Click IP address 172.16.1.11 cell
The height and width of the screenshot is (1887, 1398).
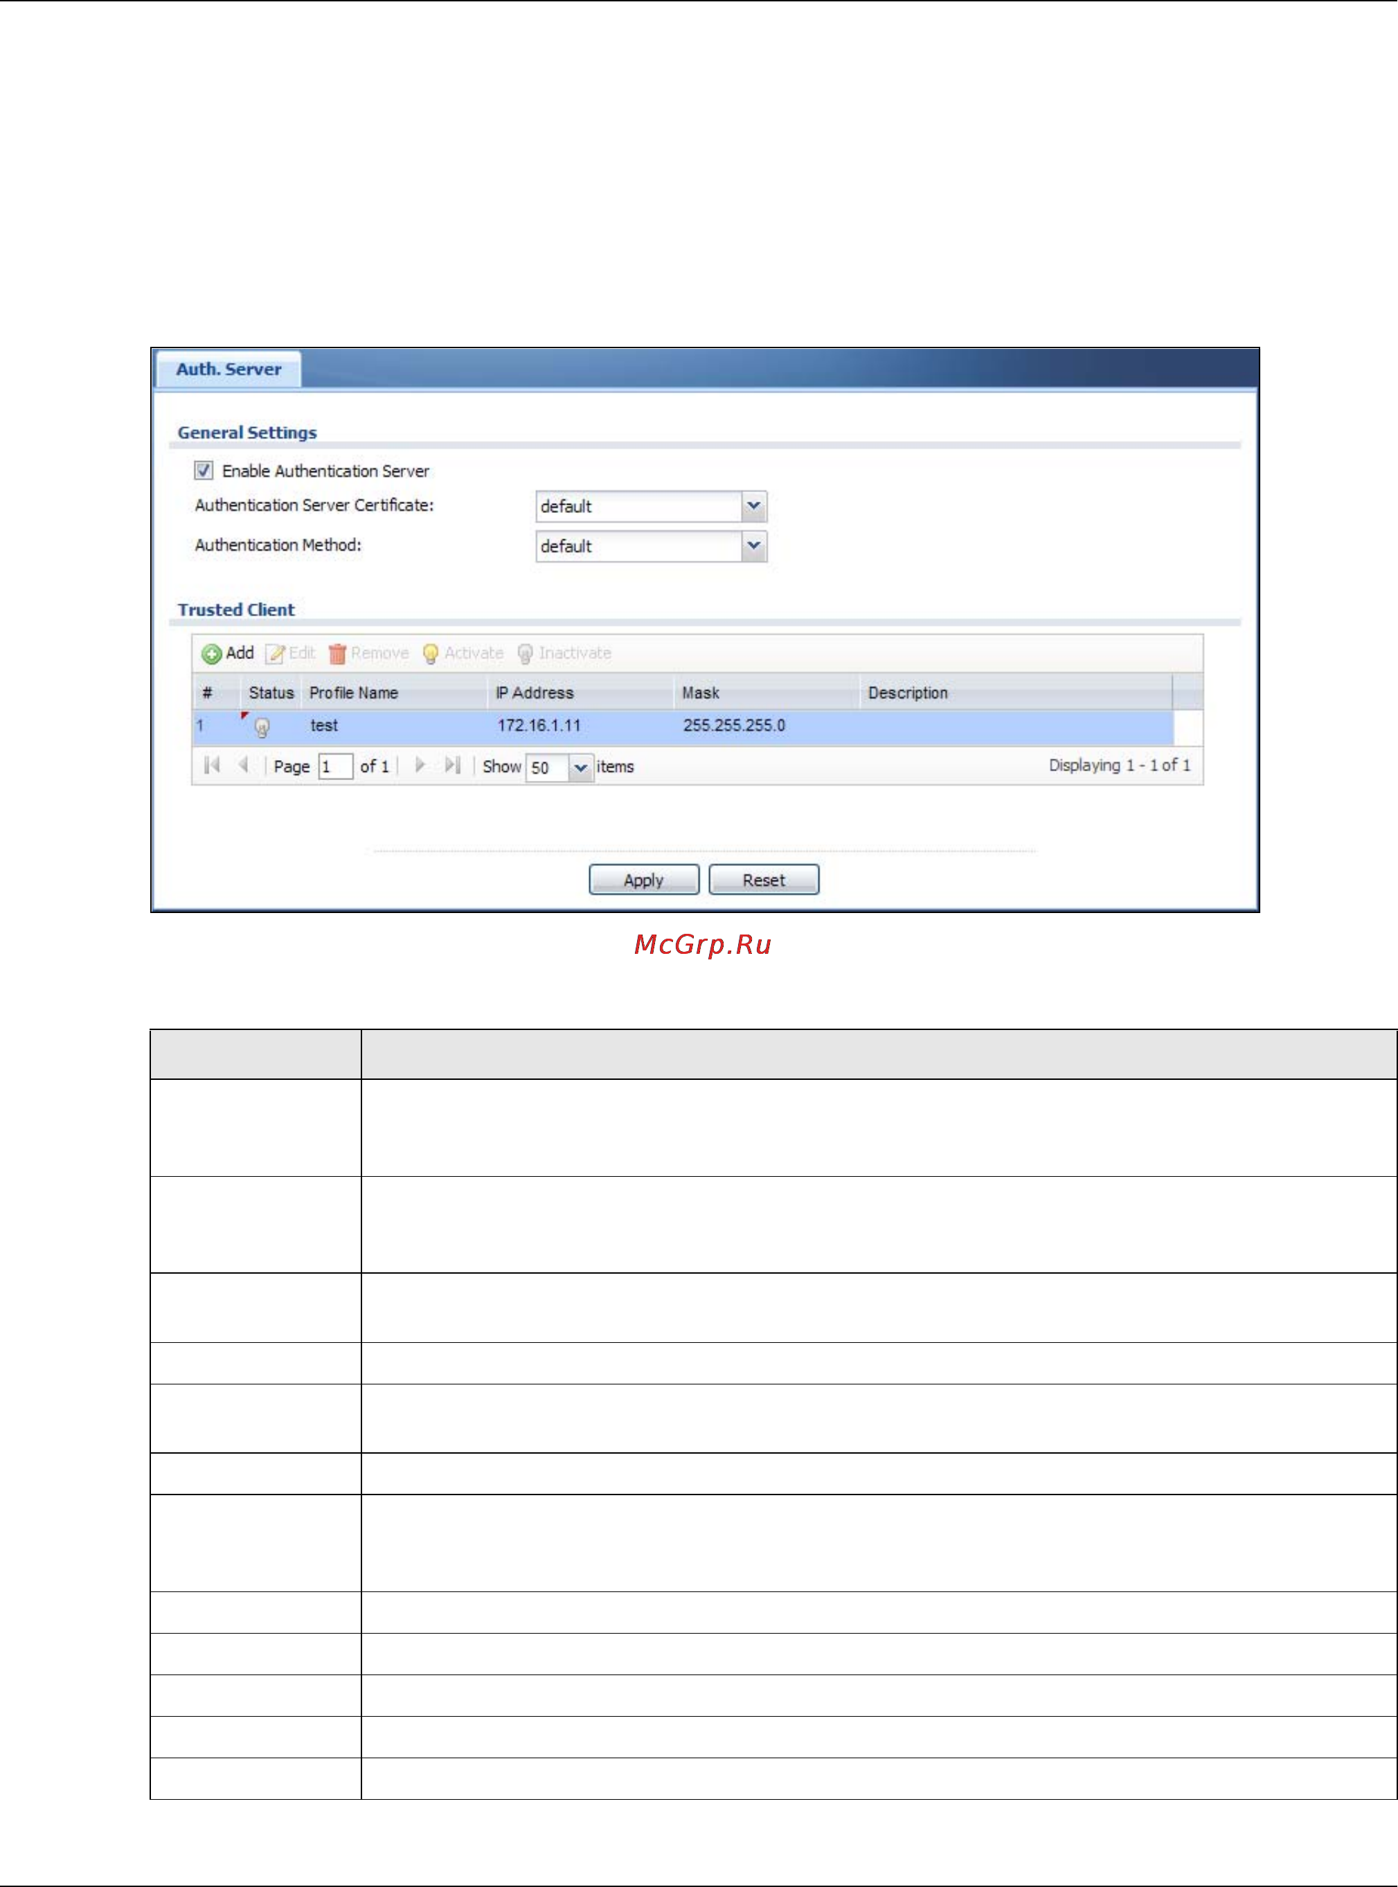(x=539, y=725)
